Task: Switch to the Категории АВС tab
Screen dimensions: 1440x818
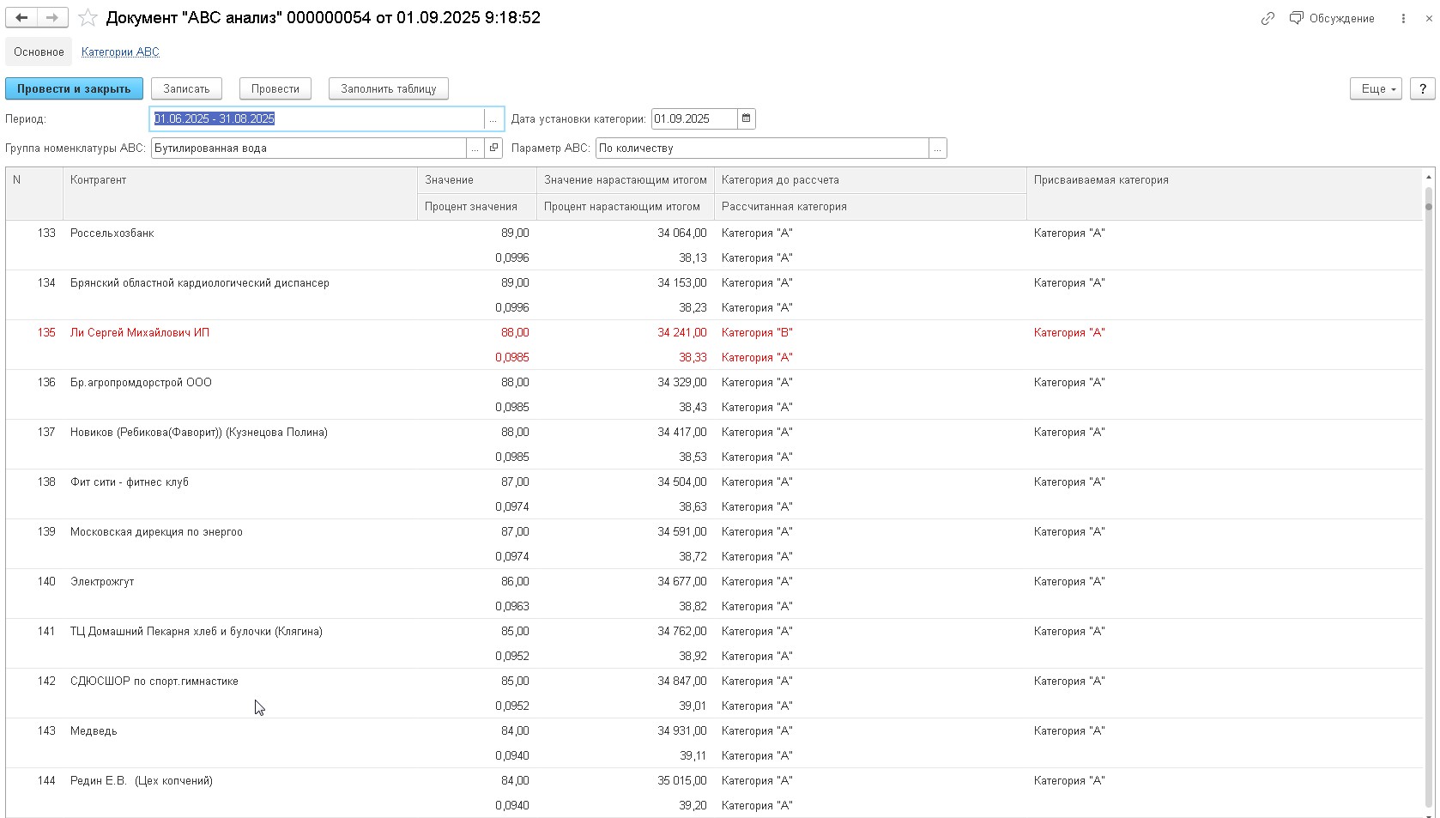Action: [x=120, y=52]
